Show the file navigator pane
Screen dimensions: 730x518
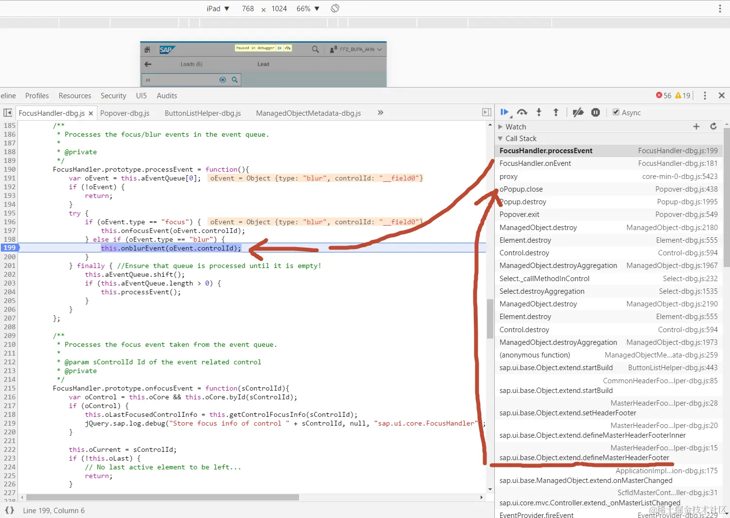tap(8, 113)
